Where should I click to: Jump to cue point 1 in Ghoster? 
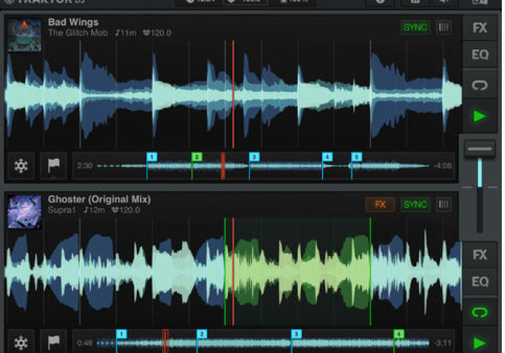point(121,334)
